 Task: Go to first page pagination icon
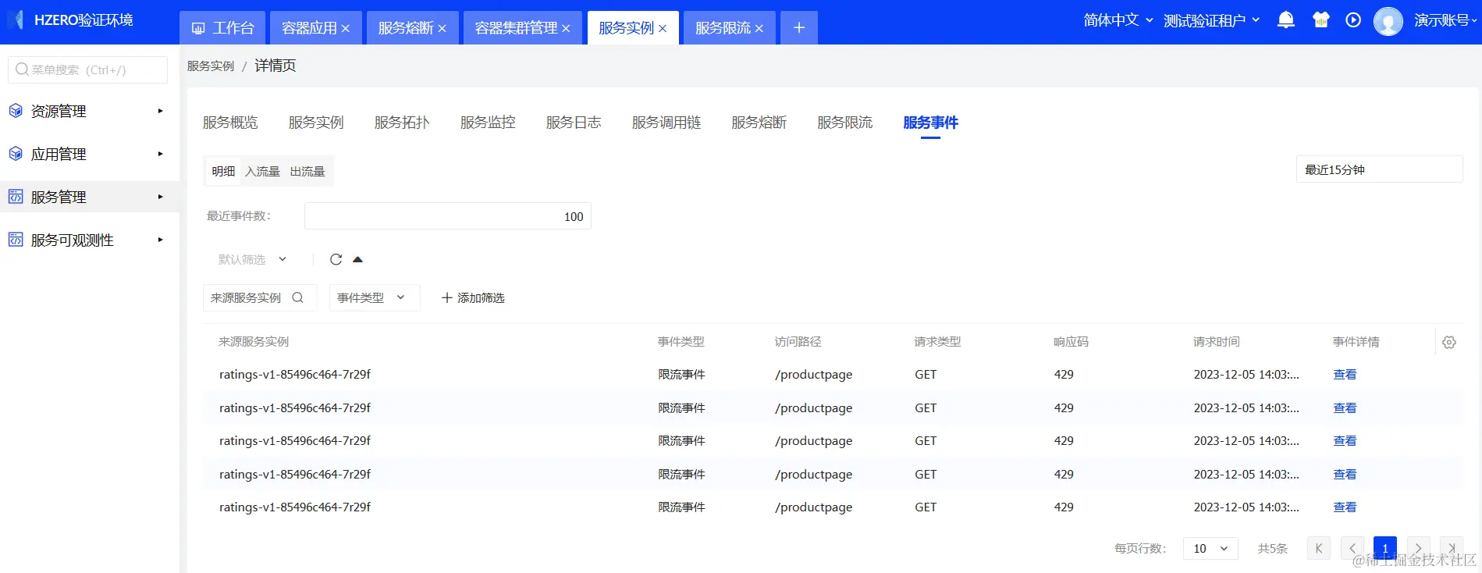(x=1319, y=548)
